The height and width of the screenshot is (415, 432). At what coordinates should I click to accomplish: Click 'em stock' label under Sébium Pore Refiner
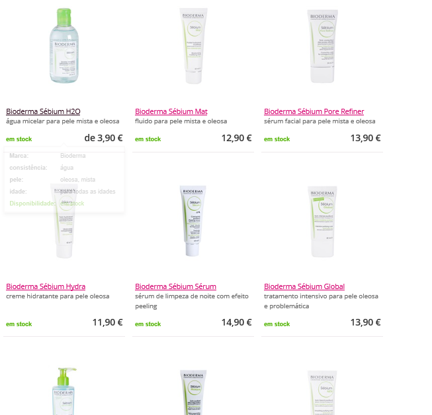click(277, 139)
